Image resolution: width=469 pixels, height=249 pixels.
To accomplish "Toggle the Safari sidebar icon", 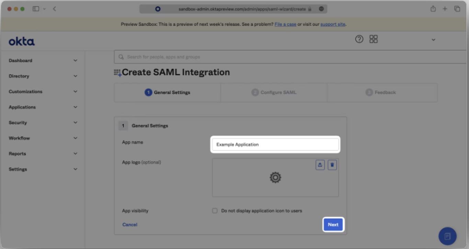I will point(36,9).
